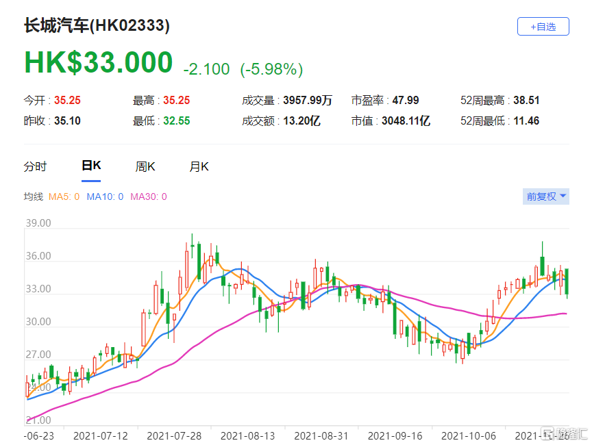The width and height of the screenshot is (592, 445).
Task: Click the 成交额 value 13.20亿
Action: pos(301,120)
